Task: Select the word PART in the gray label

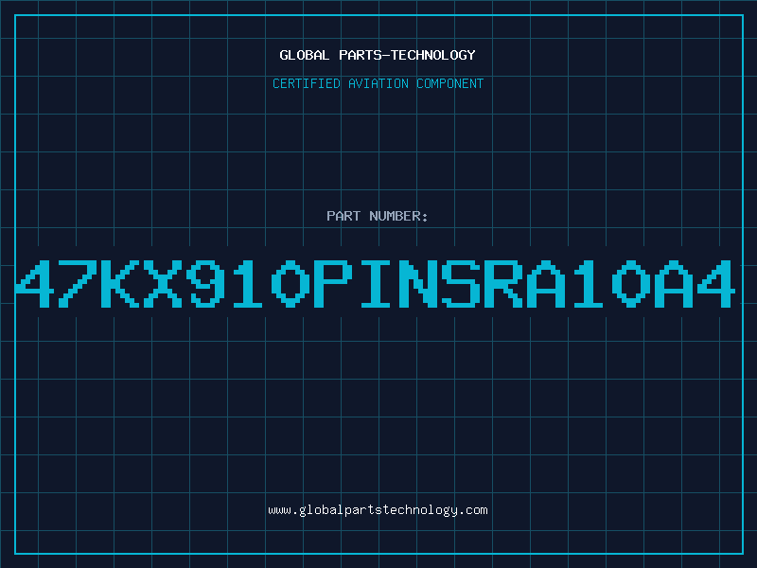Action: click(343, 216)
